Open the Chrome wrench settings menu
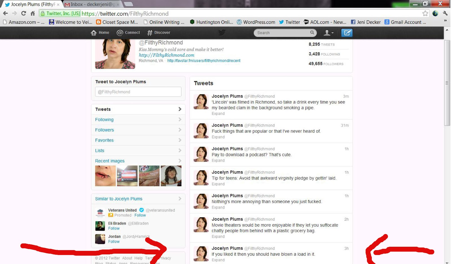 pyautogui.click(x=445, y=13)
